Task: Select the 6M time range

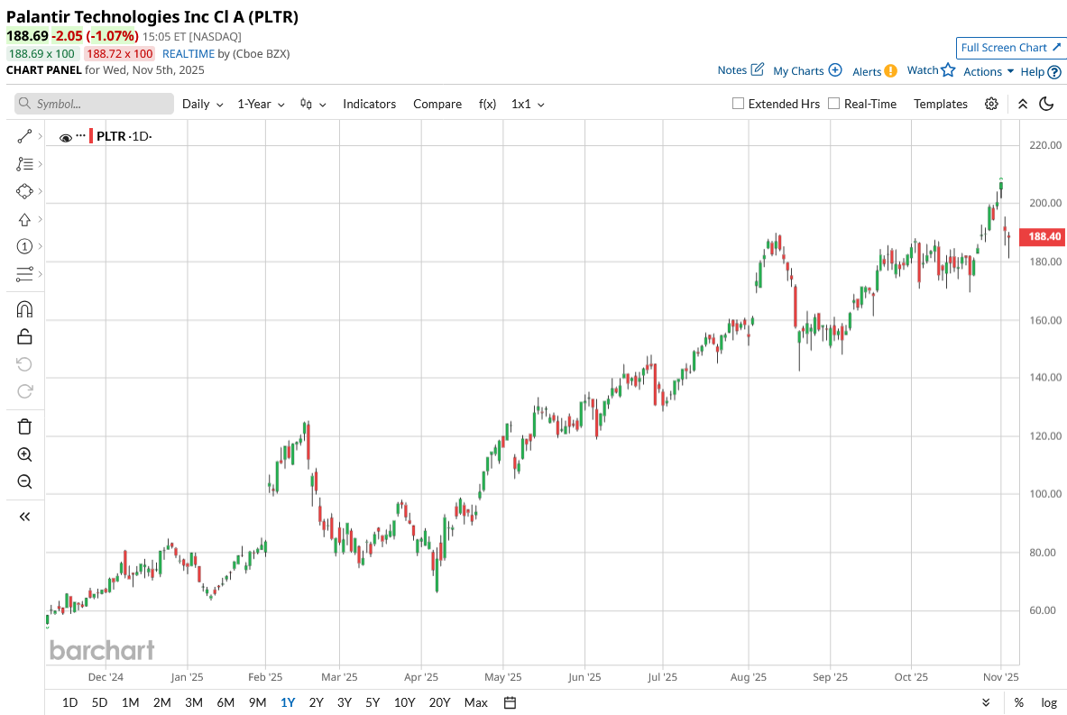Action: 225,702
